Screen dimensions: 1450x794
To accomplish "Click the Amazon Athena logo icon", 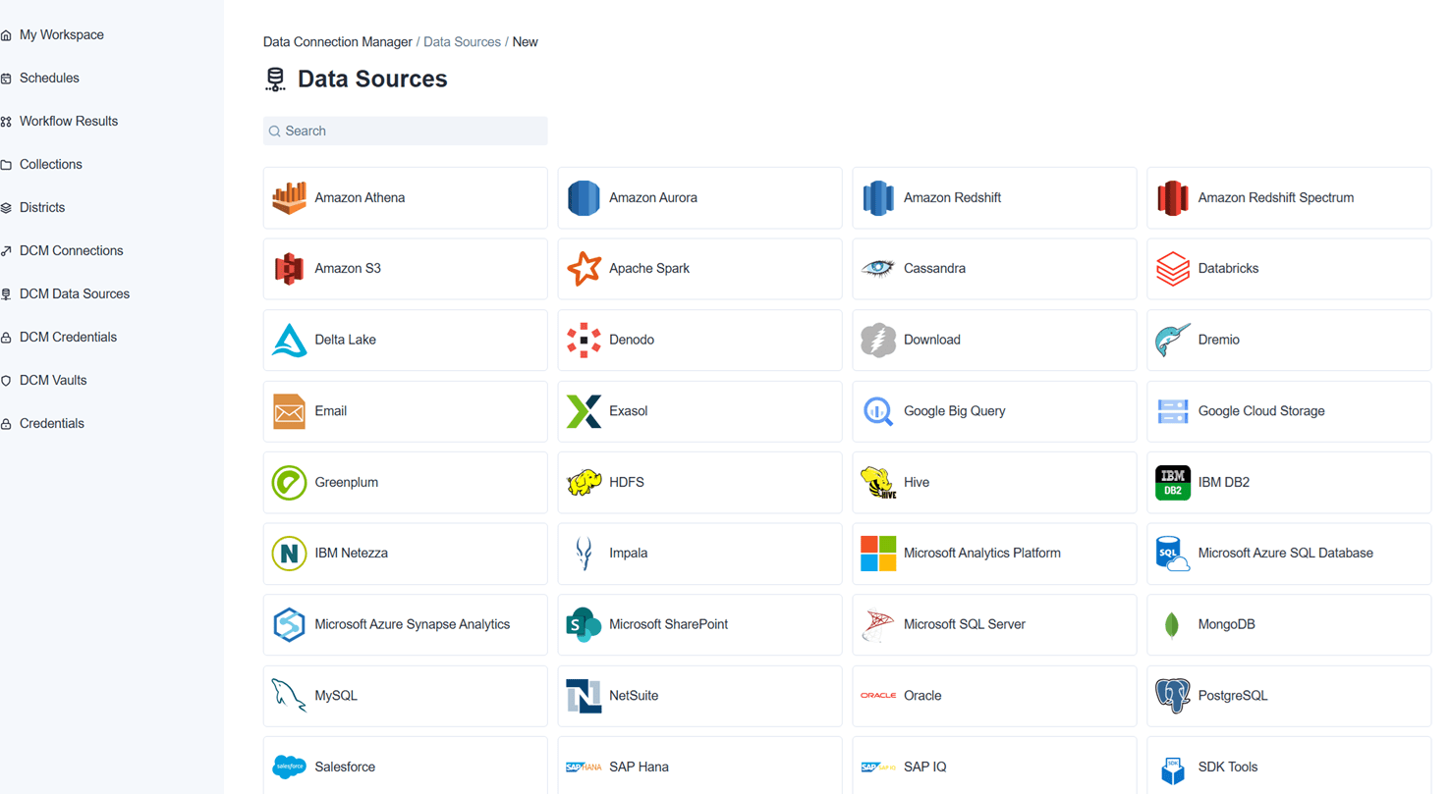I will pyautogui.click(x=289, y=198).
